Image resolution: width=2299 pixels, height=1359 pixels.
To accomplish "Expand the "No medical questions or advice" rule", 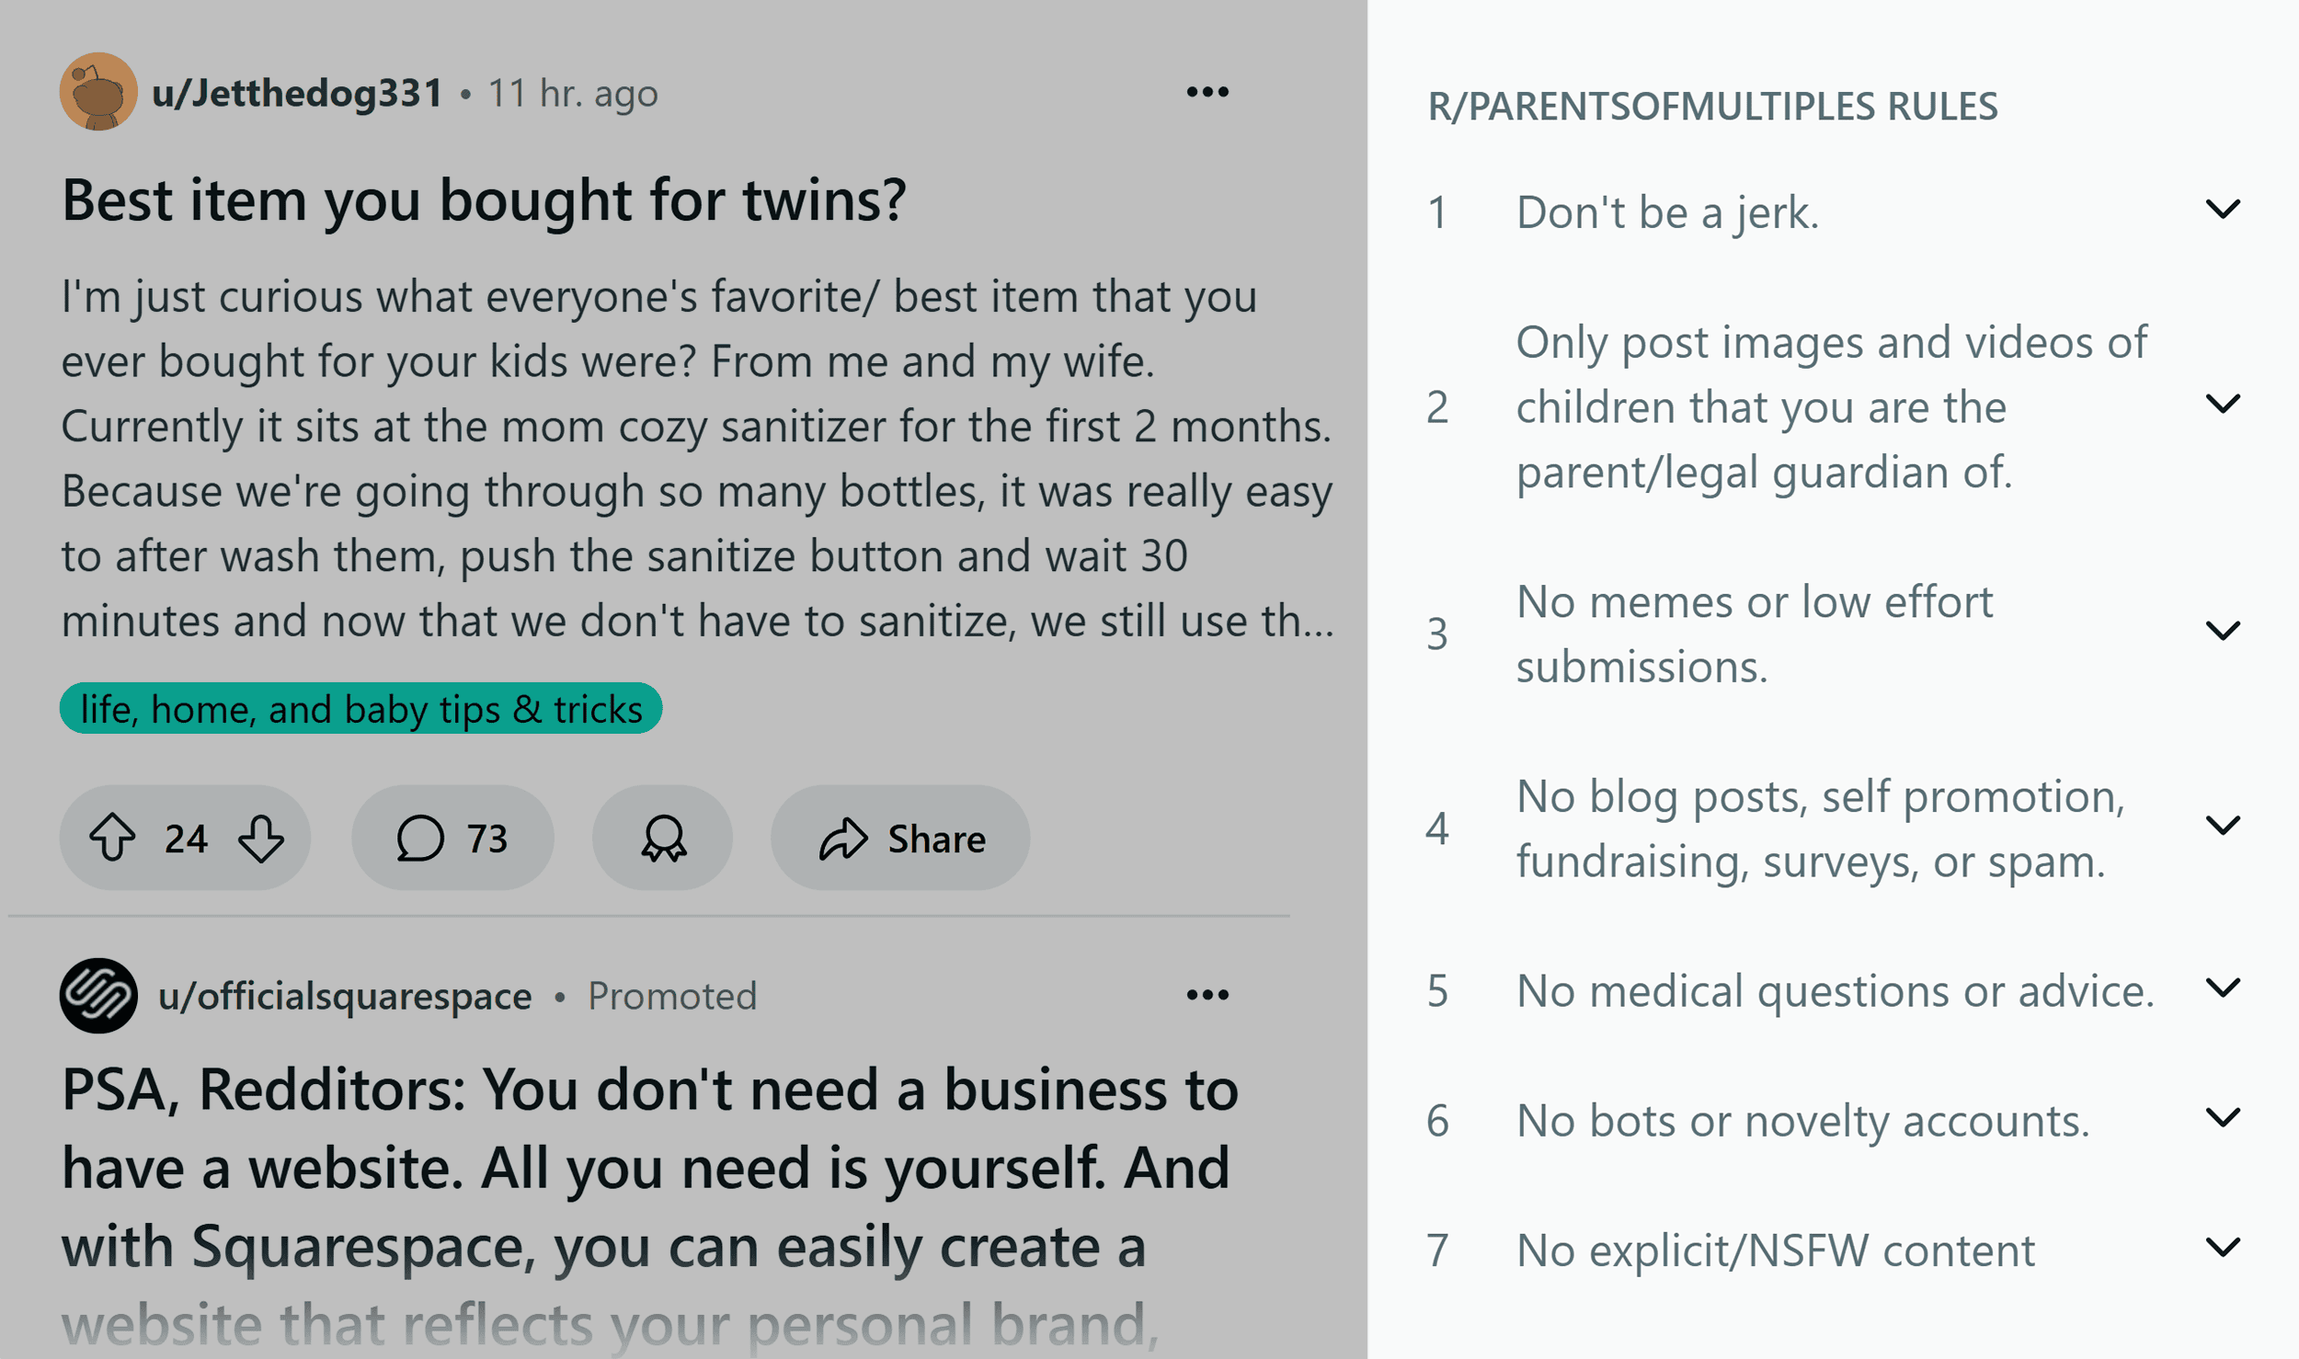I will [x=2222, y=988].
